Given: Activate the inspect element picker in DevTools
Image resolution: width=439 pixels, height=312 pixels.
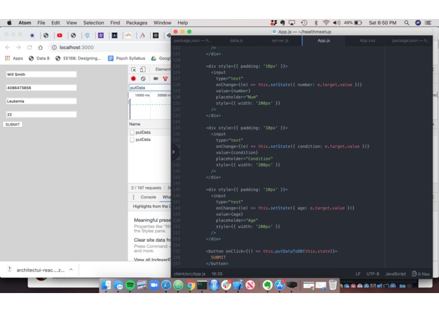Looking at the screenshot, I should coord(133,69).
